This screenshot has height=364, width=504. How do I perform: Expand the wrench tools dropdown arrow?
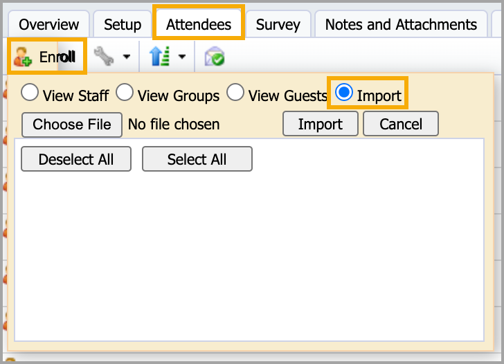point(127,57)
